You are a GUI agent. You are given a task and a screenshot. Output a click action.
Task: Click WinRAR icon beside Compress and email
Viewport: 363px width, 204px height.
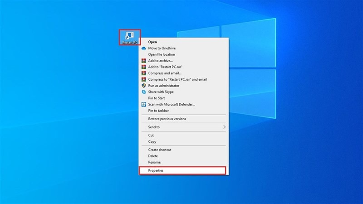(144, 73)
